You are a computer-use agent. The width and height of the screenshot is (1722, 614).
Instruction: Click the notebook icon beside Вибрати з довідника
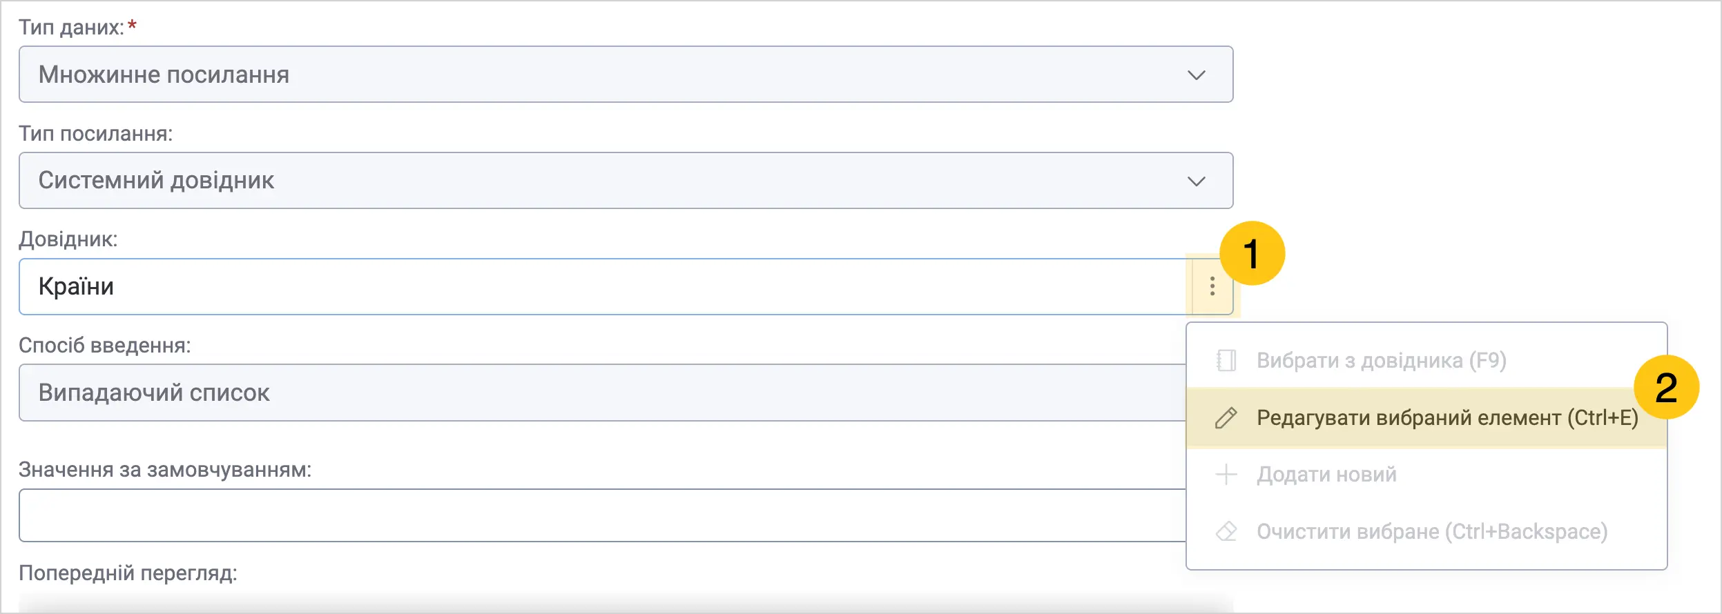coord(1226,360)
